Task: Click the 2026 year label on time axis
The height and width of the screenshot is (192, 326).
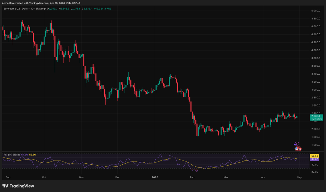Action: [155, 176]
